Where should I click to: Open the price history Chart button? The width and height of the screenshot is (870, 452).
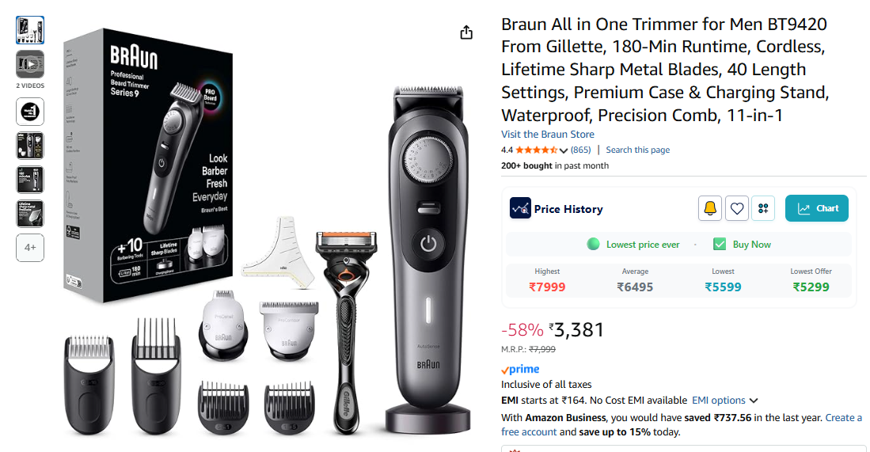click(x=816, y=208)
